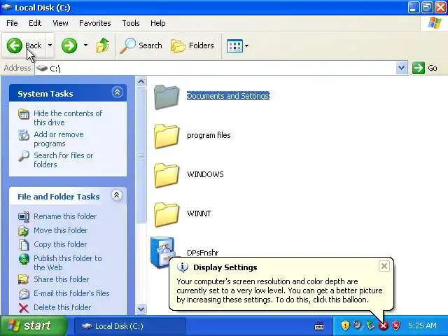The image size is (448, 336).
Task: Click the Publish to Web globe icon
Action: (24, 259)
